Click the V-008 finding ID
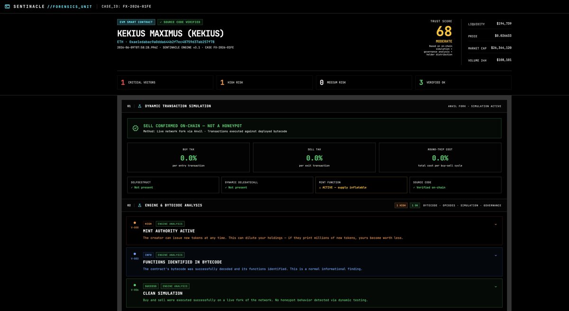Screen dimensions: 569x311 [135, 228]
